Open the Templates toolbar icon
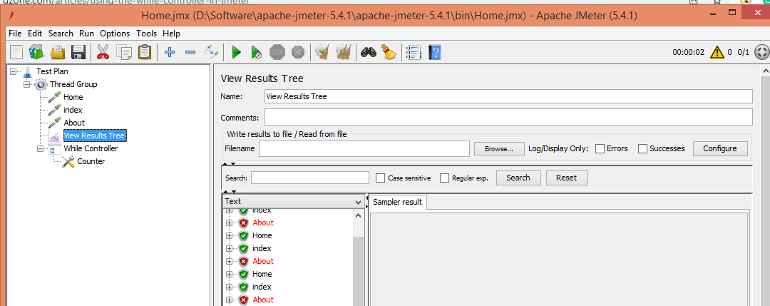This screenshot has height=306, width=770. pos(37,52)
